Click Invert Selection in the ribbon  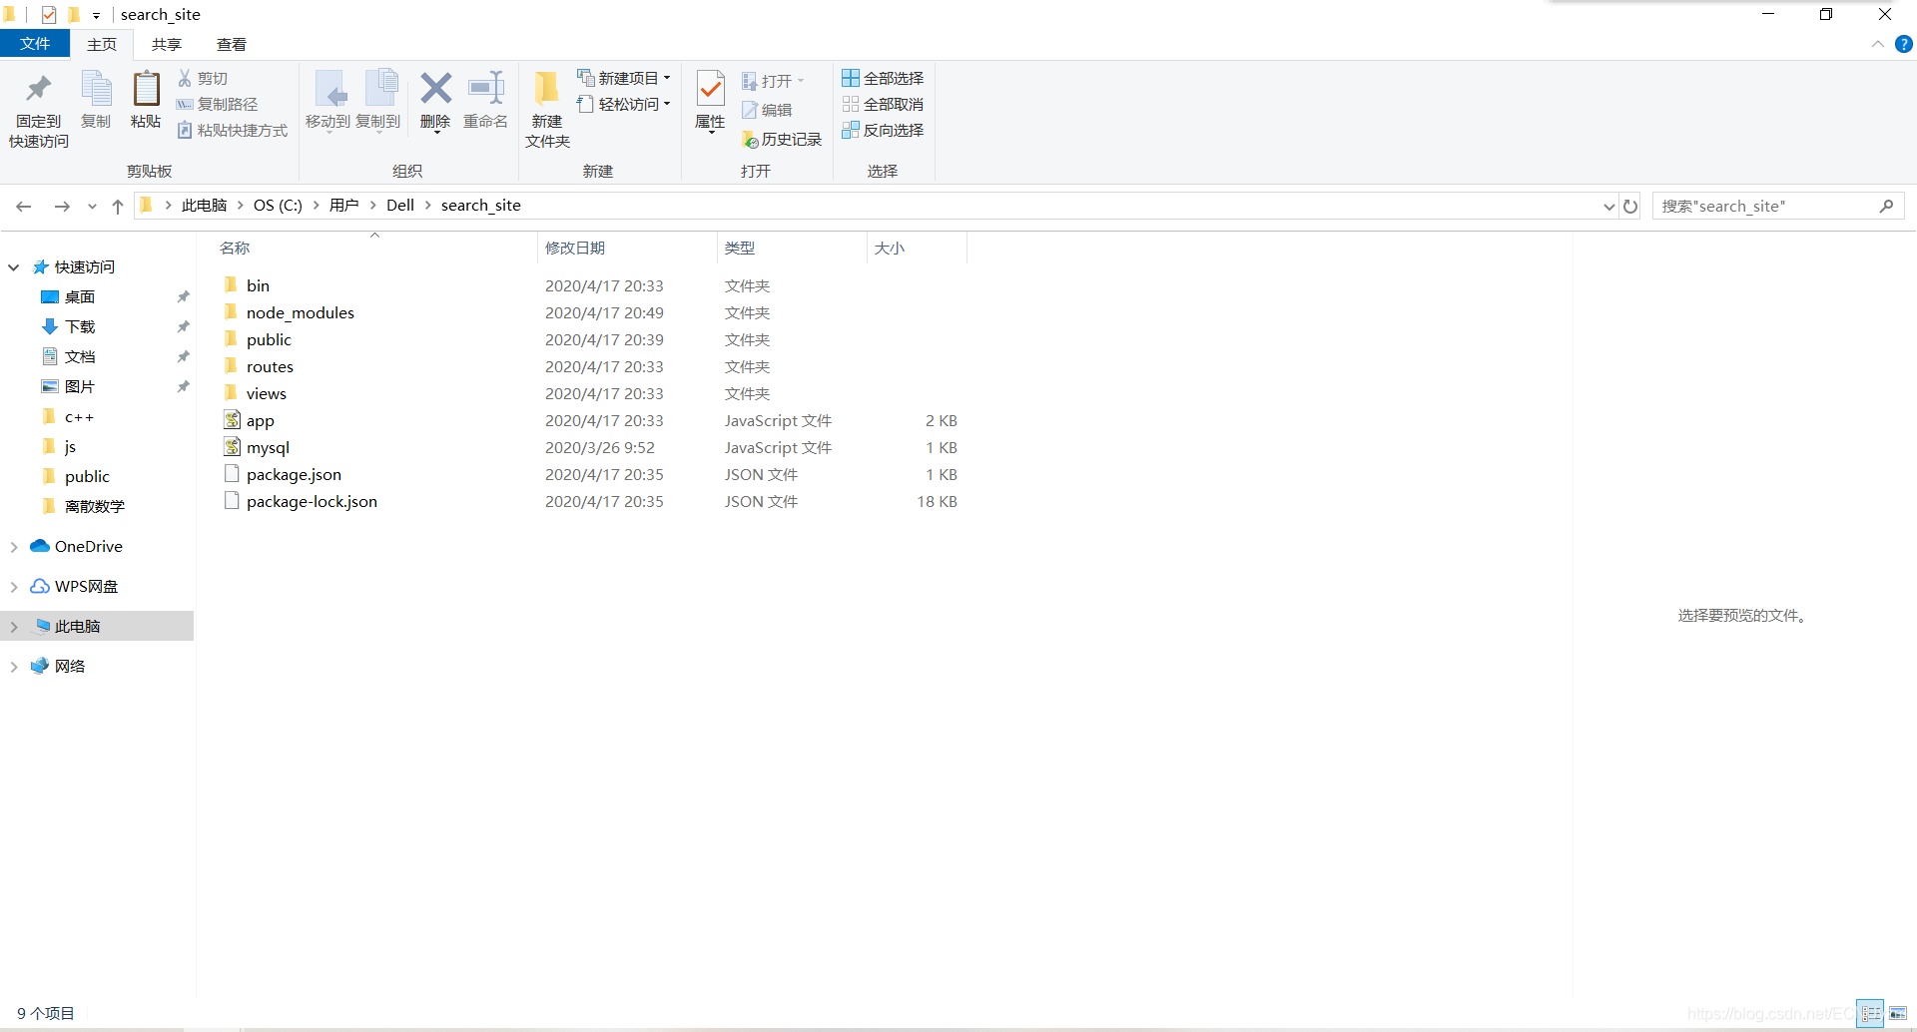[x=883, y=130]
